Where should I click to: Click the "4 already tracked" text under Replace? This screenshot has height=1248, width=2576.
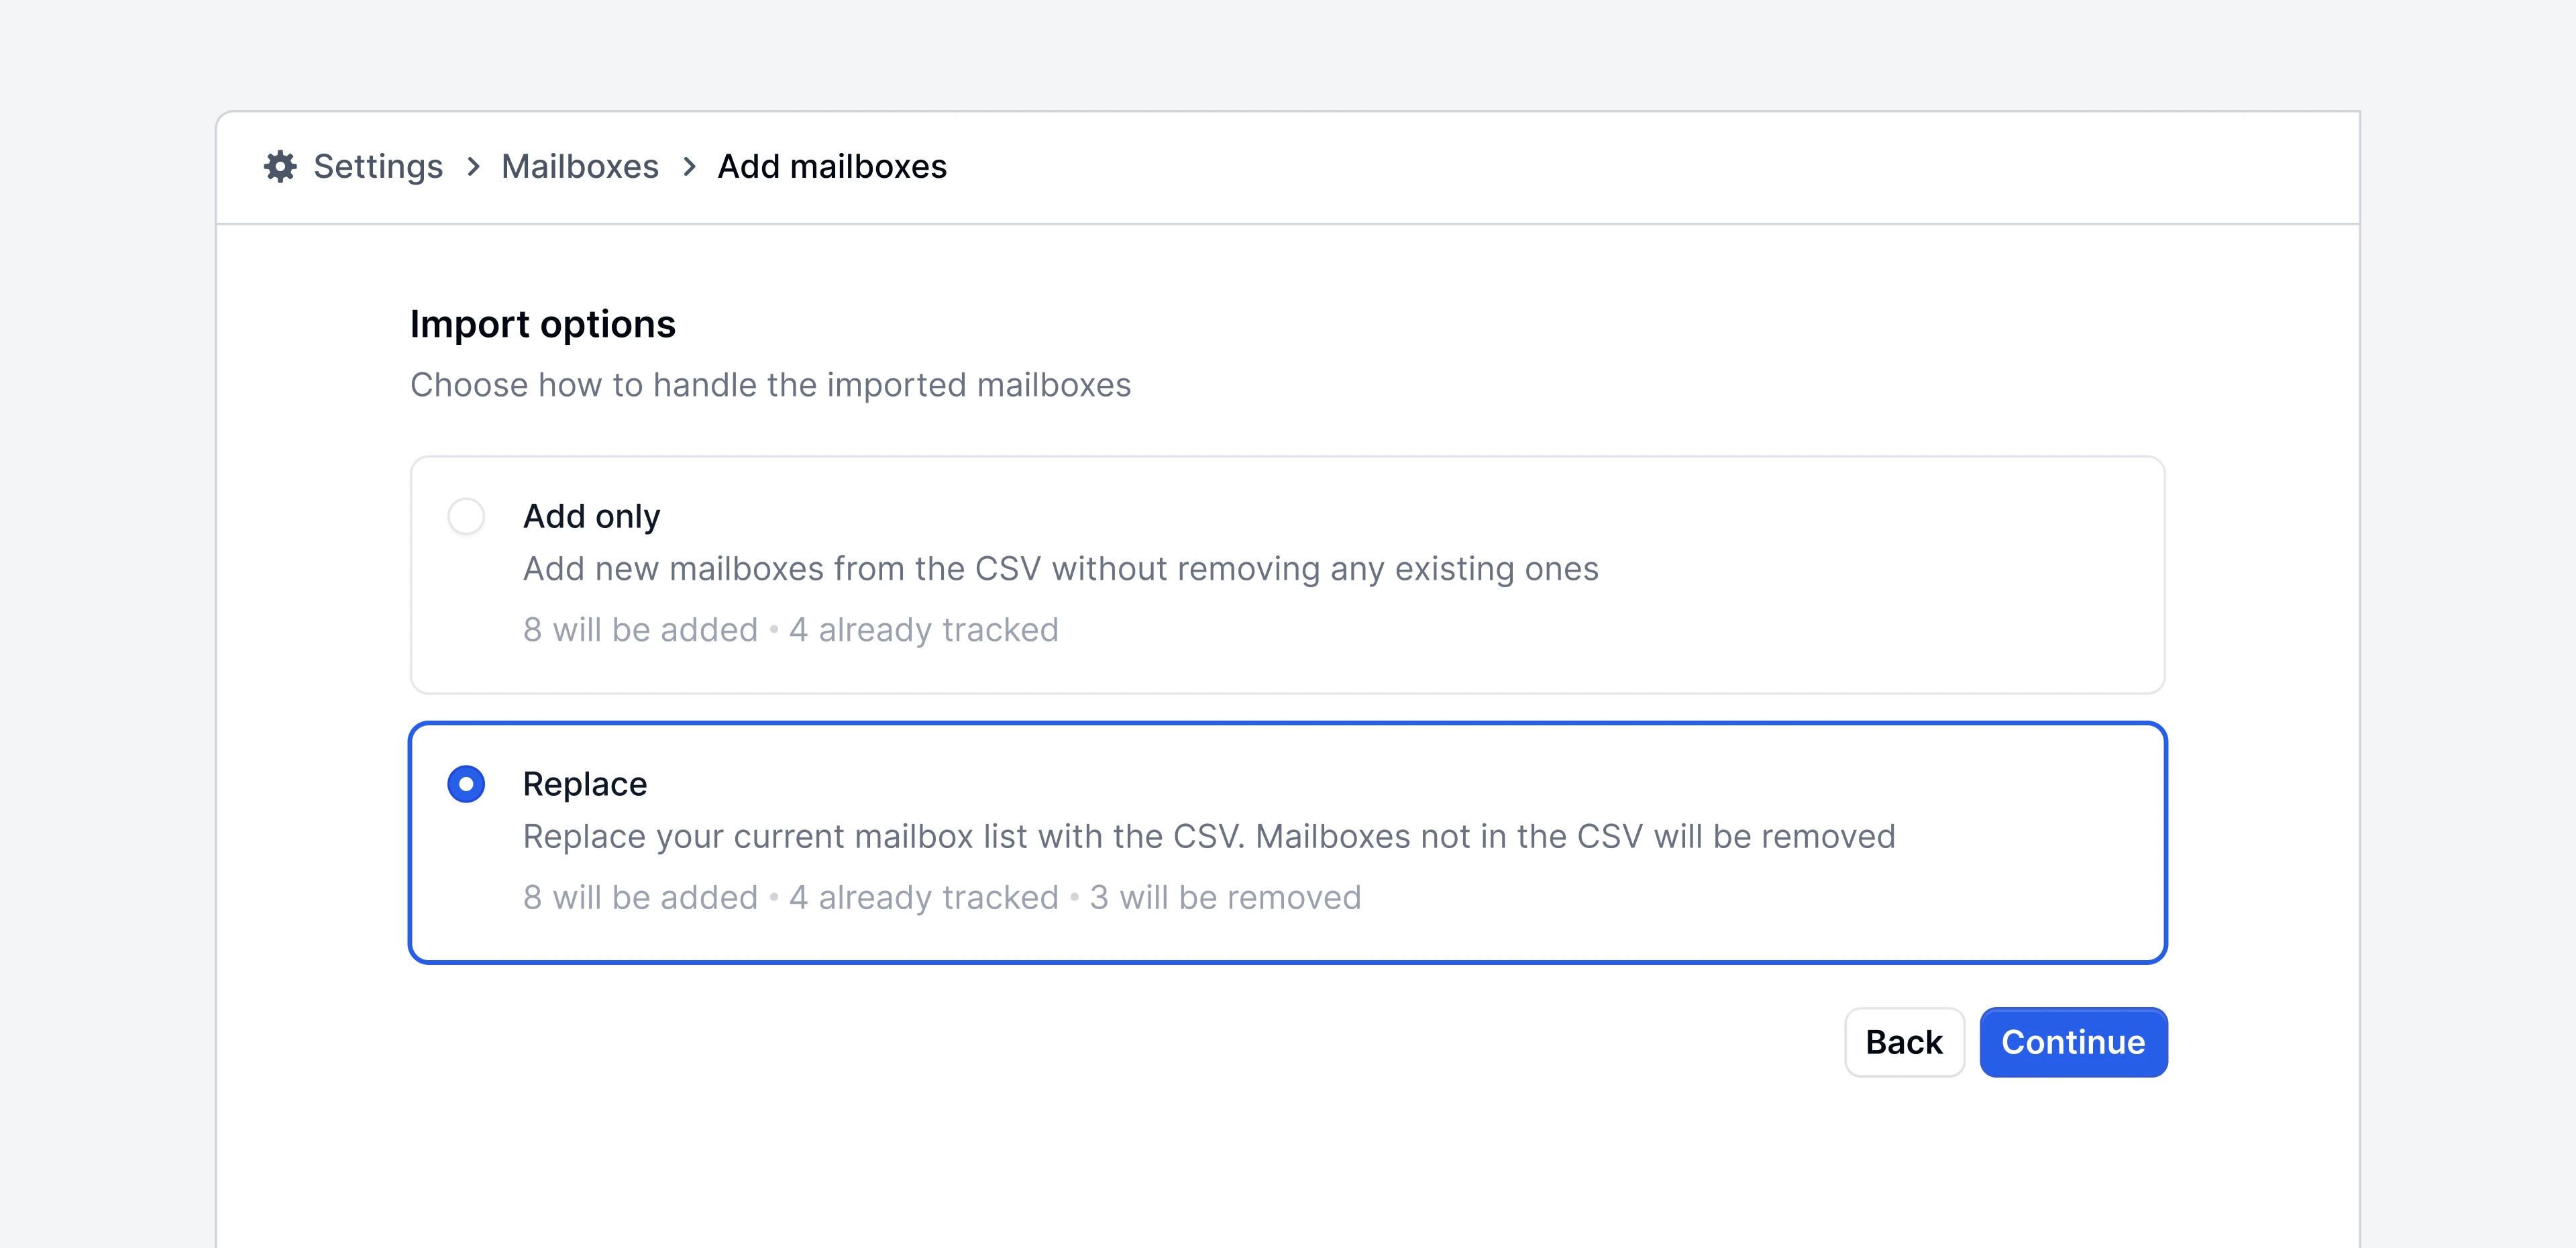coord(923,898)
